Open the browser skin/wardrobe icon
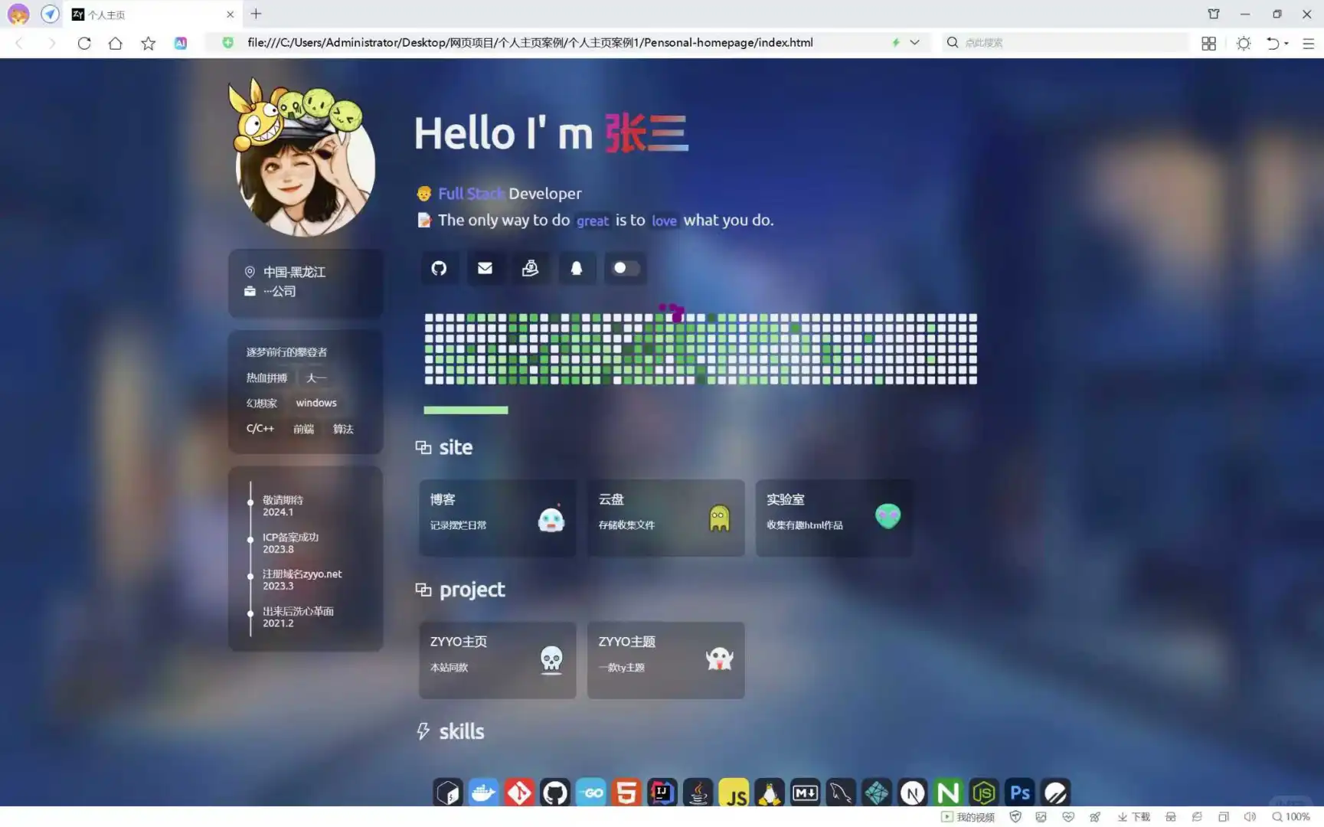The image size is (1324, 827). [1214, 14]
